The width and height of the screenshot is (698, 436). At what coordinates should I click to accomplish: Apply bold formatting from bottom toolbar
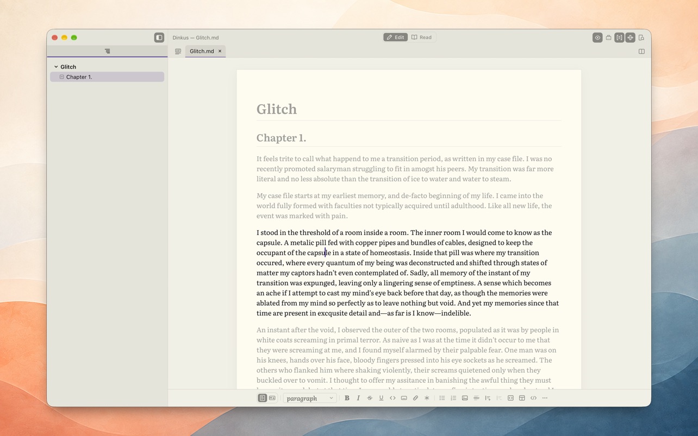click(347, 398)
